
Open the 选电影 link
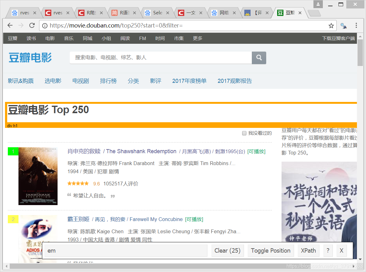click(x=53, y=81)
